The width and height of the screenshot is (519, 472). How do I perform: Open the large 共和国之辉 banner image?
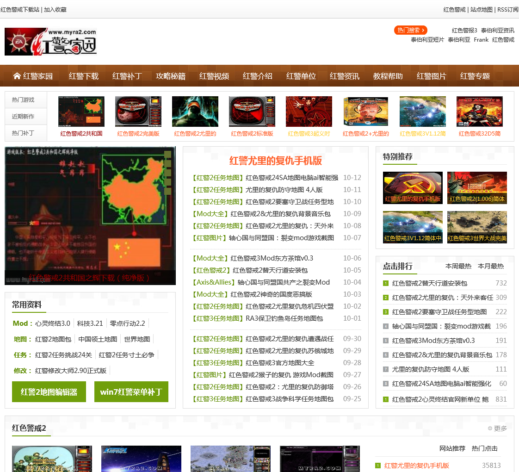coord(90,216)
